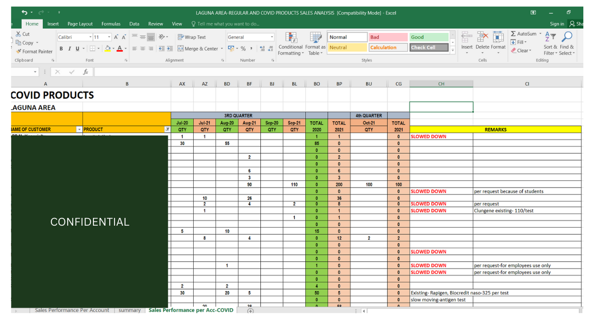Open Find & Select magnifier
The width and height of the screenshot is (590, 322).
point(567,43)
